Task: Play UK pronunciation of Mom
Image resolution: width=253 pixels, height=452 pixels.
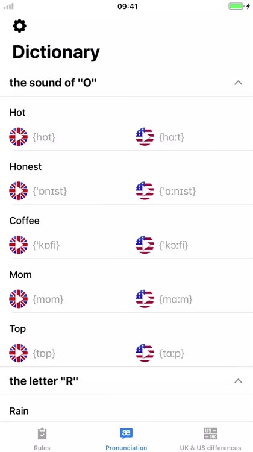Action: click(19, 299)
